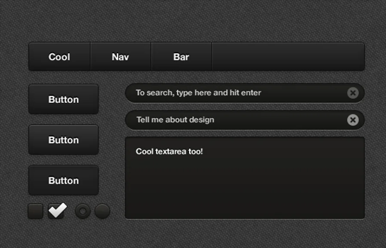
Task: Click the middle Button of three
Action: [64, 140]
